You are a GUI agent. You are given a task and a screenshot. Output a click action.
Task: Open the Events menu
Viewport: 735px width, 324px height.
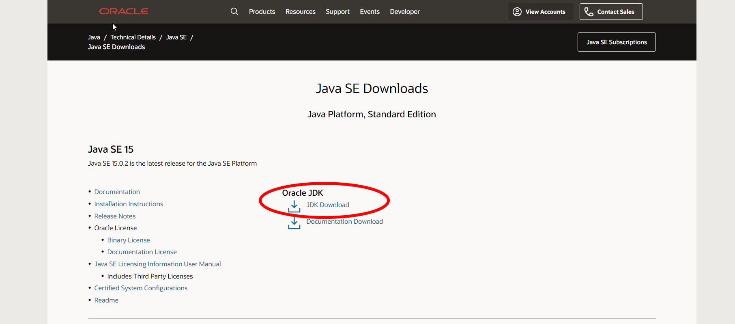[x=370, y=11]
